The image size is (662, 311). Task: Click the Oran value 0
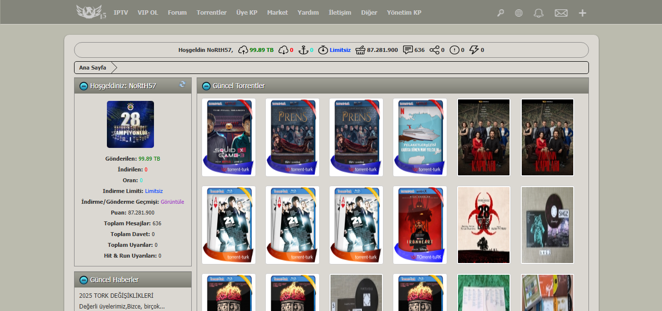[141, 180]
